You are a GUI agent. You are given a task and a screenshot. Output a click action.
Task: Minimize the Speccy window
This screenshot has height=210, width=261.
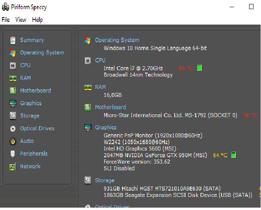pos(232,7)
